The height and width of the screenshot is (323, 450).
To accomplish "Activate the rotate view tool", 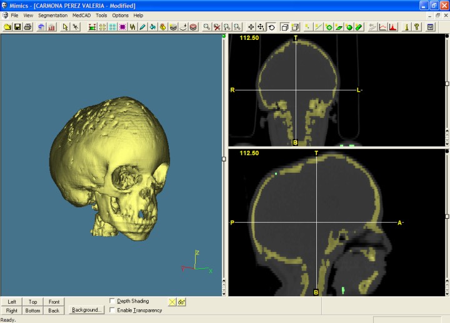I will 271,27.
